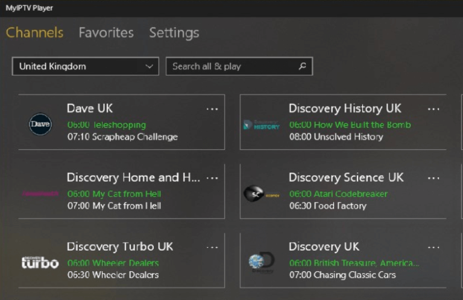Image resolution: width=463 pixels, height=300 pixels.
Task: Play Discovery UK channel title
Action: pos(324,246)
